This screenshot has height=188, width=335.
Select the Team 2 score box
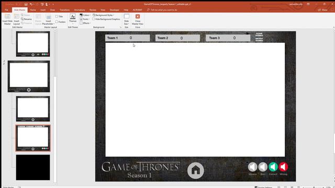point(178,38)
